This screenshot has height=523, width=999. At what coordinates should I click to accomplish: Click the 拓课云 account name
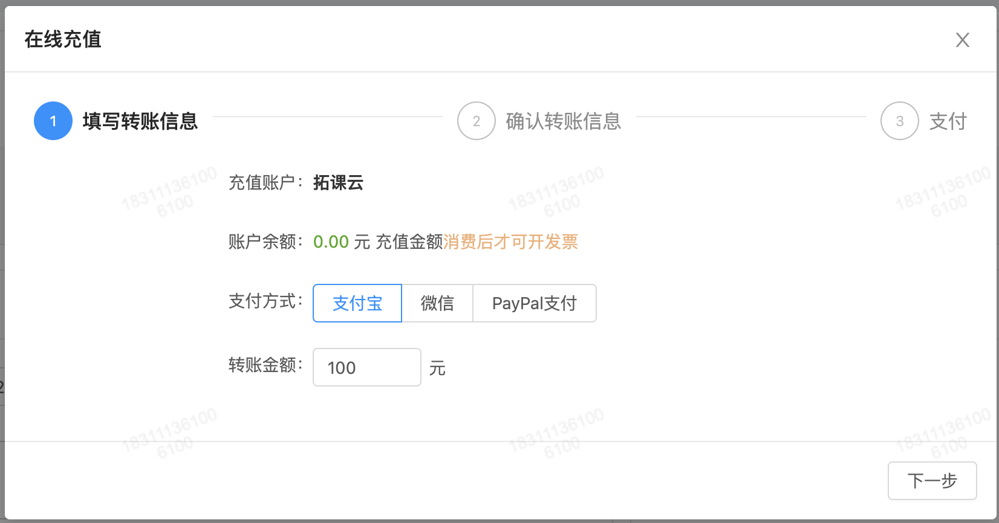(x=338, y=182)
